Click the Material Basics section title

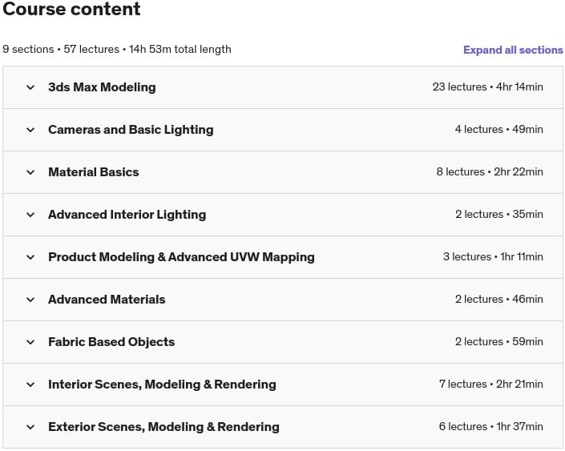[93, 172]
